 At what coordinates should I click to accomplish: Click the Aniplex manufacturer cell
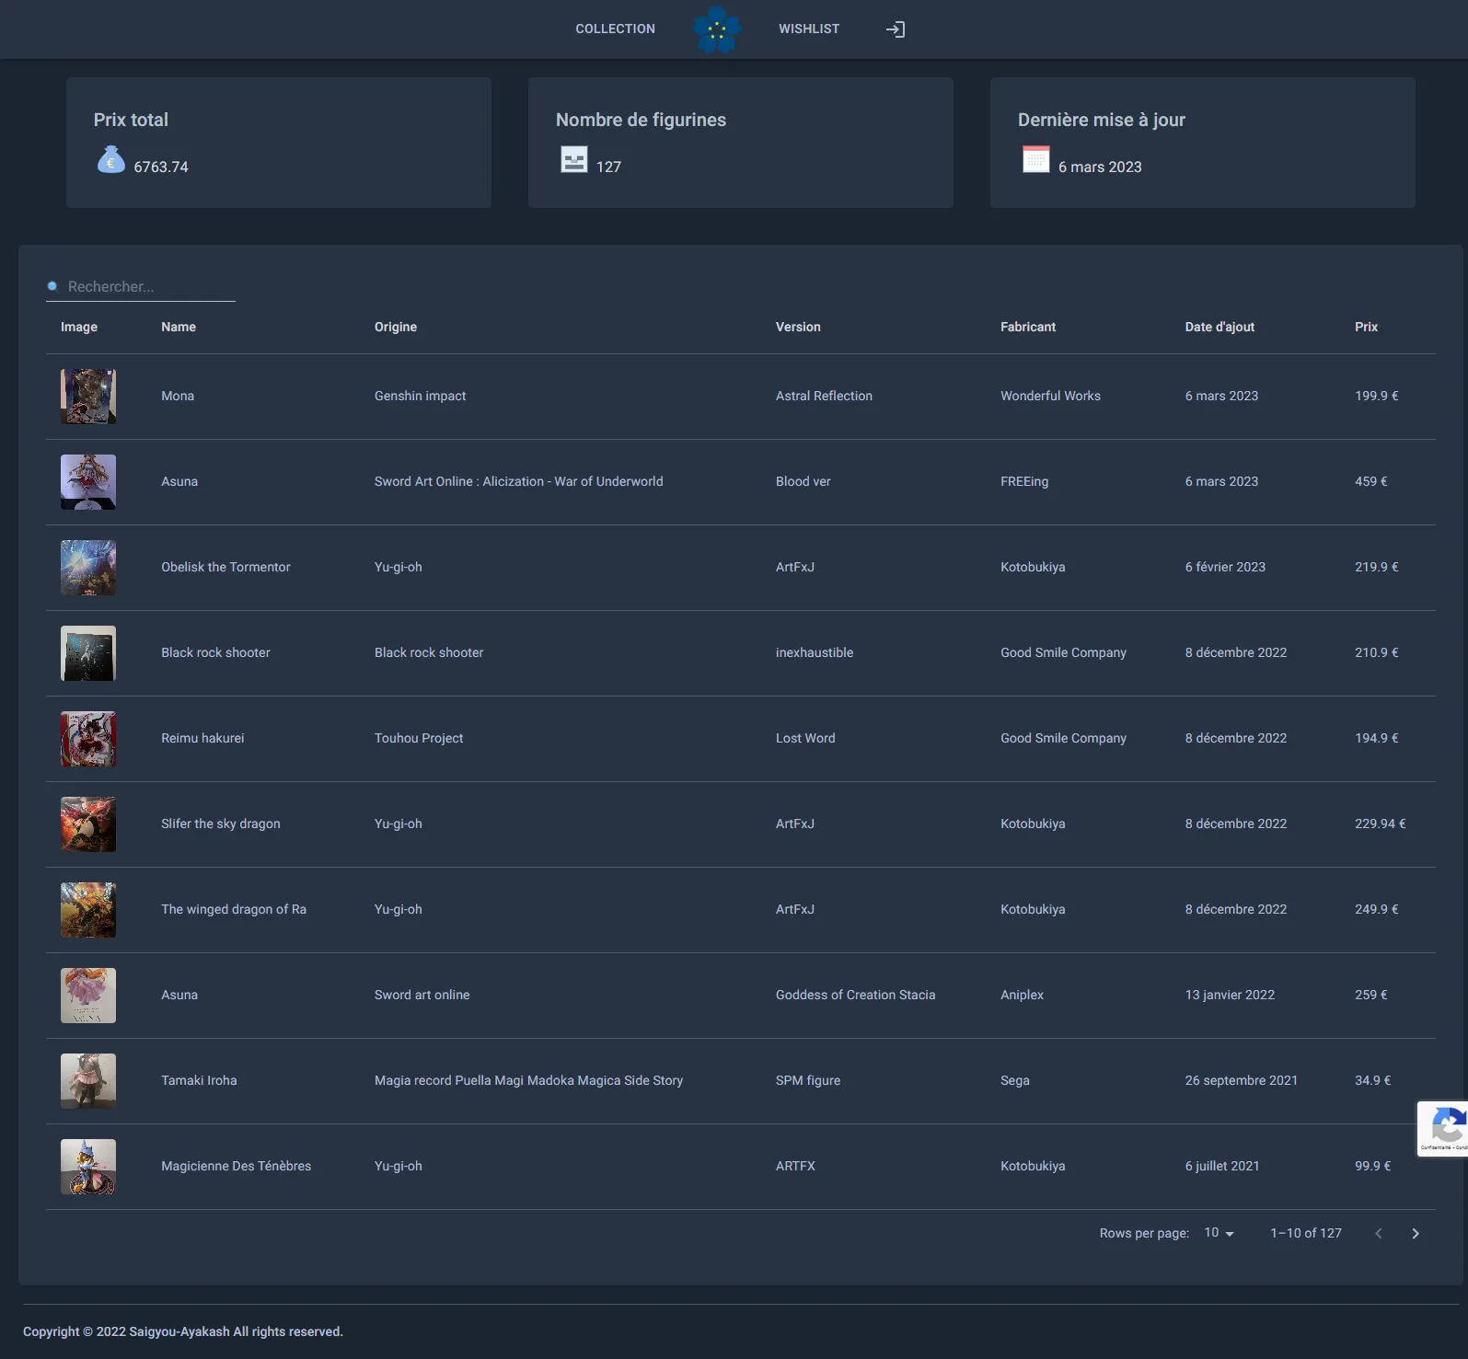(x=1022, y=996)
